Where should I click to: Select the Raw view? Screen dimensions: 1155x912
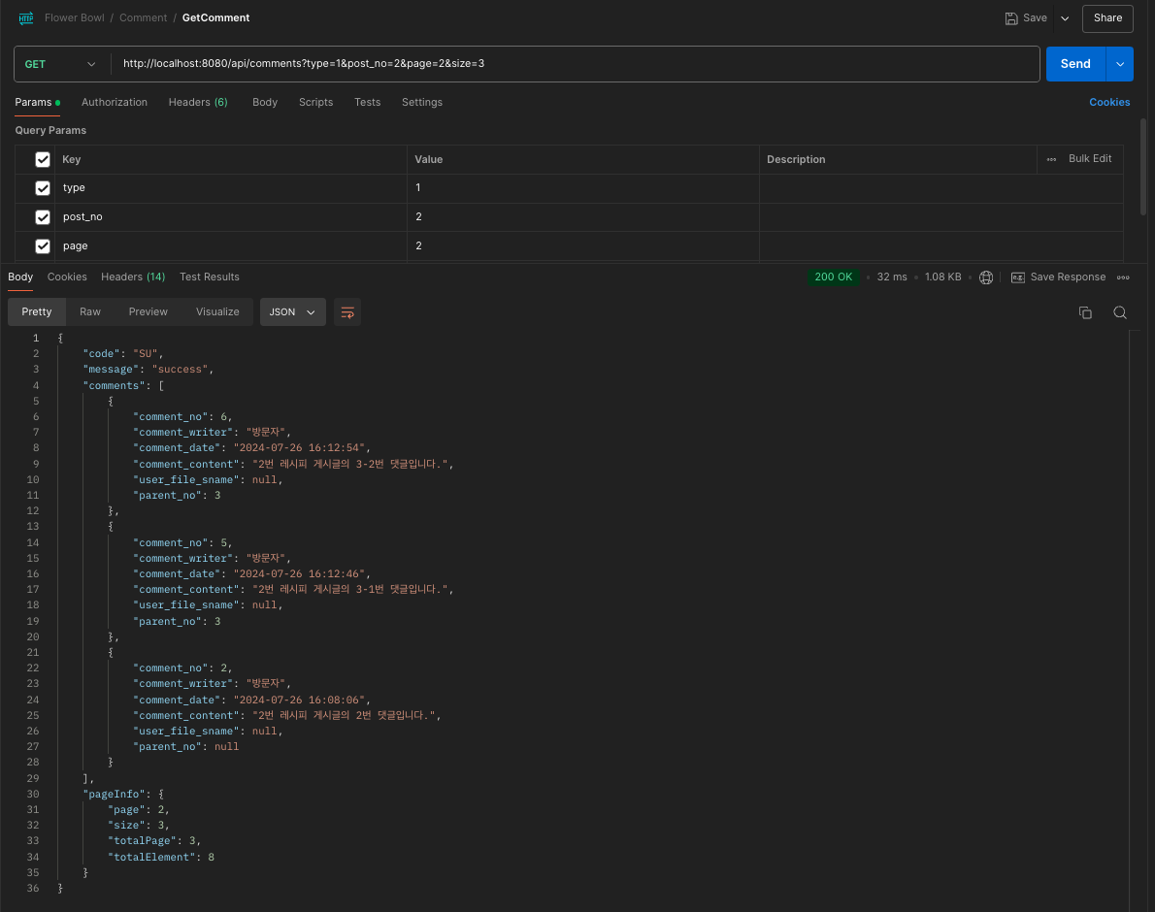click(x=90, y=312)
